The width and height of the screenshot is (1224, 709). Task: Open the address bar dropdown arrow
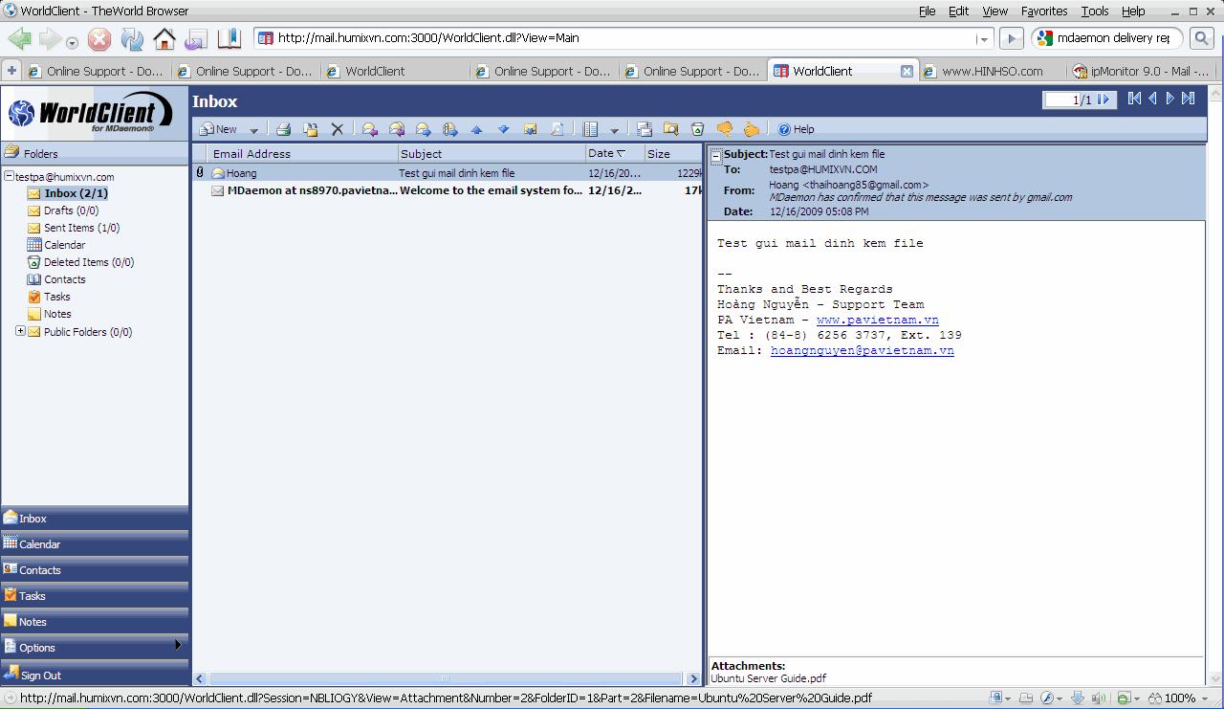point(984,39)
